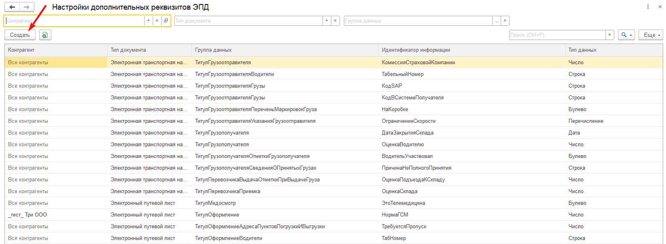Sort by Тип данных column header

point(582,50)
